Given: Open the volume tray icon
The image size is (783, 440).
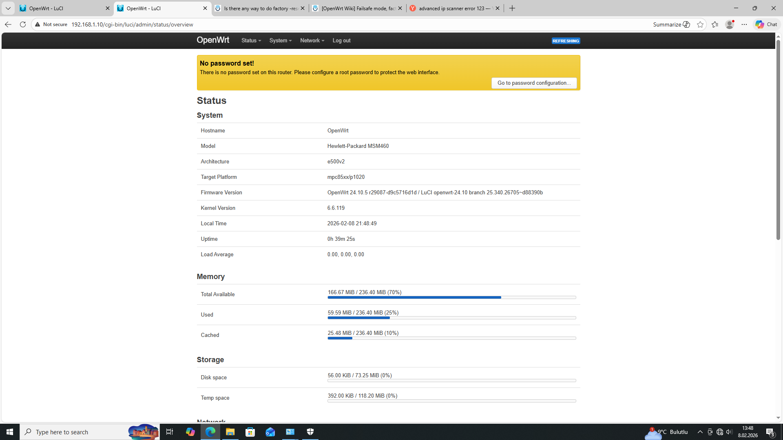Looking at the screenshot, I should (729, 432).
